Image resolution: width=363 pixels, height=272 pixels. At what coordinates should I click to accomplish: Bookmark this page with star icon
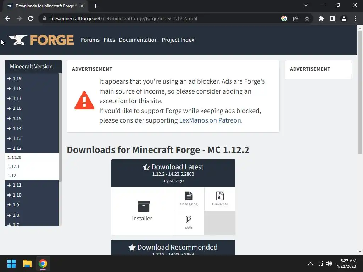307,18
